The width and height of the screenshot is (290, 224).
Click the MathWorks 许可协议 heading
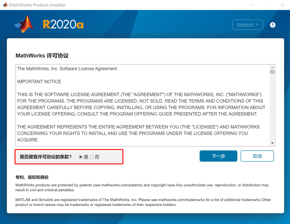tap(42, 55)
